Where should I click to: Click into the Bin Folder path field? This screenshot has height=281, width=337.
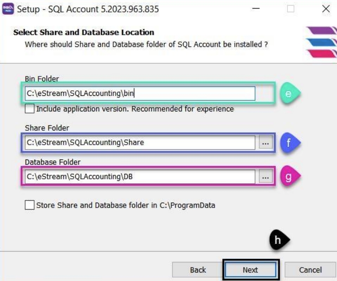(x=140, y=93)
